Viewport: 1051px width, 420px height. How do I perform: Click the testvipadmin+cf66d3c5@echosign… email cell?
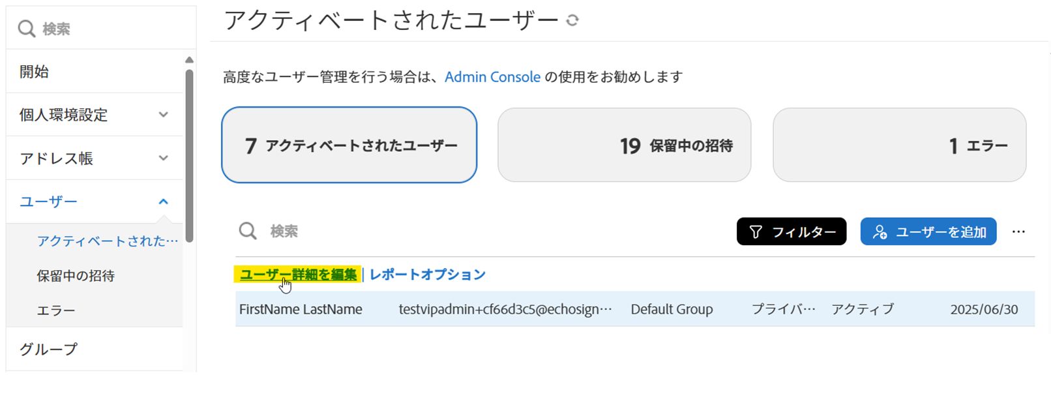pyautogui.click(x=505, y=309)
